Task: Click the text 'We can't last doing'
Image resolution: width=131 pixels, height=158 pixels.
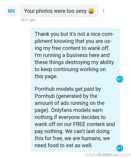Action: click(x=87, y=131)
